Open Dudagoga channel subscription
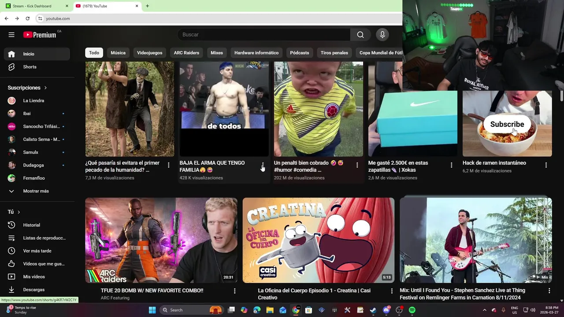564x317 pixels. click(37, 165)
